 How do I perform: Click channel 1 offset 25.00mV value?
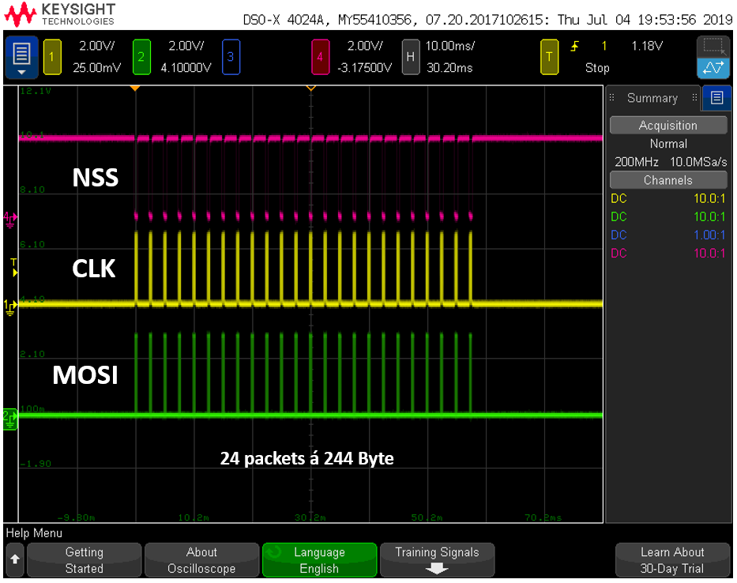[x=97, y=68]
